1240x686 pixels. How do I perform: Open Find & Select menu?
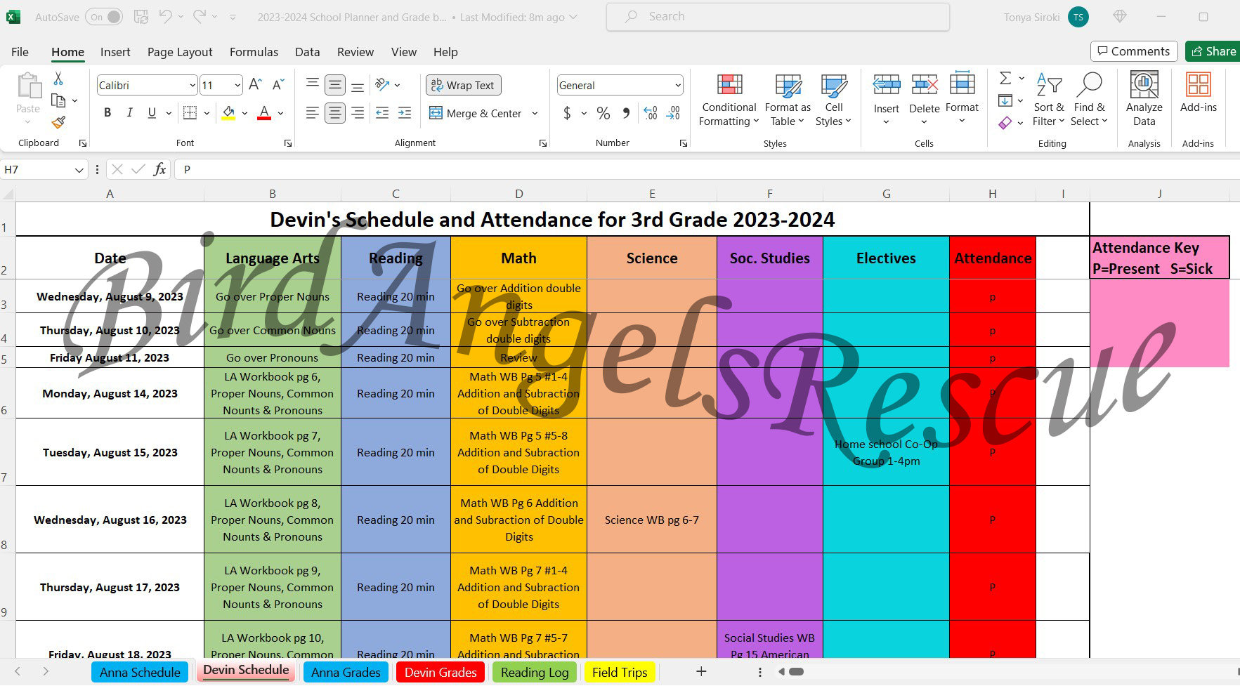pyautogui.click(x=1089, y=100)
